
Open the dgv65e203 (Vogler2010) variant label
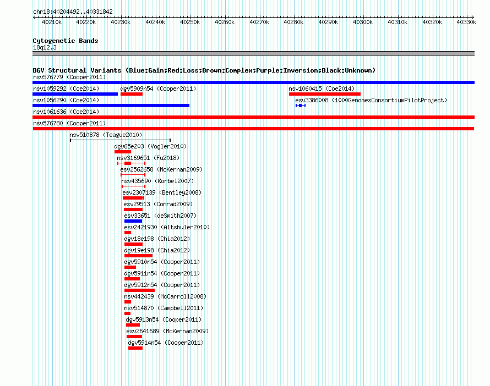[x=150, y=146]
